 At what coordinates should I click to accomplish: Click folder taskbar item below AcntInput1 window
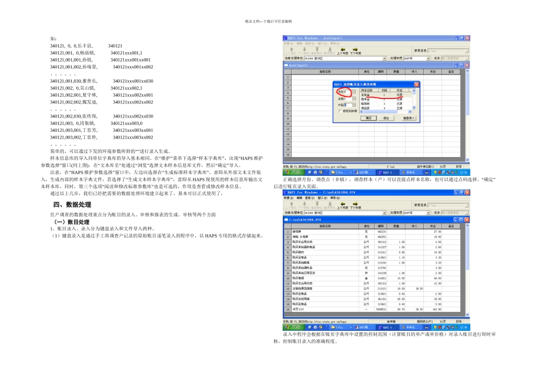point(340,172)
